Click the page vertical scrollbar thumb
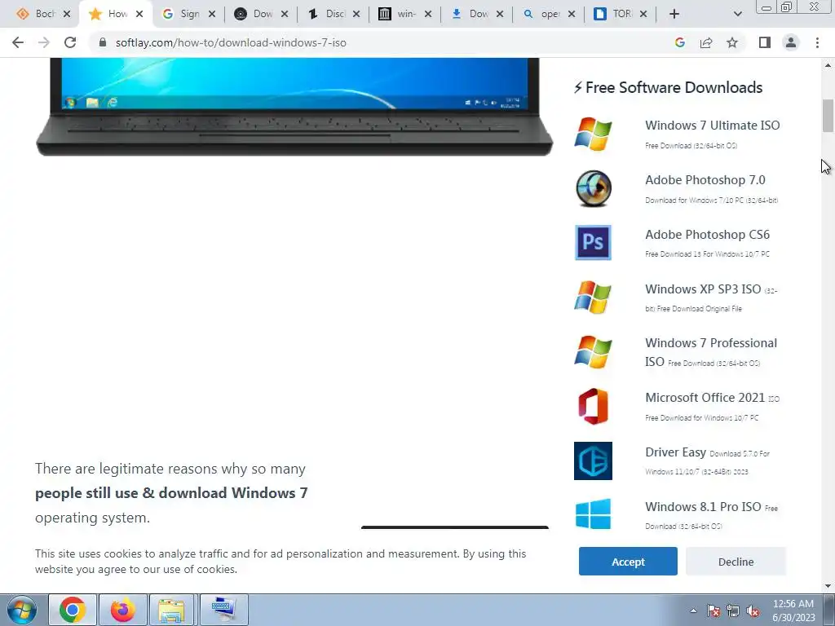This screenshot has height=626, width=835. pyautogui.click(x=828, y=116)
